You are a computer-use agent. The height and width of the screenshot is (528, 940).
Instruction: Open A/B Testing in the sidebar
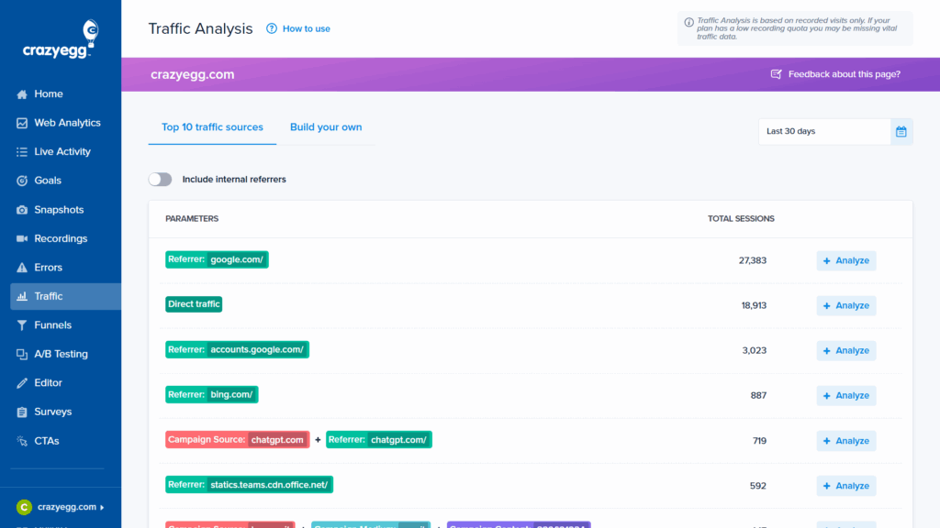coord(61,354)
